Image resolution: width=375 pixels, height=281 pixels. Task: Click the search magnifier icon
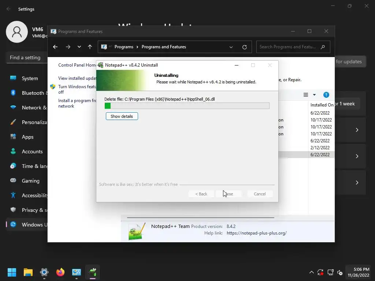click(323, 47)
